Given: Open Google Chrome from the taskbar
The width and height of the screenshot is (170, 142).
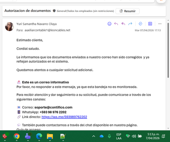Looking at the screenshot, I should pos(17,136).
